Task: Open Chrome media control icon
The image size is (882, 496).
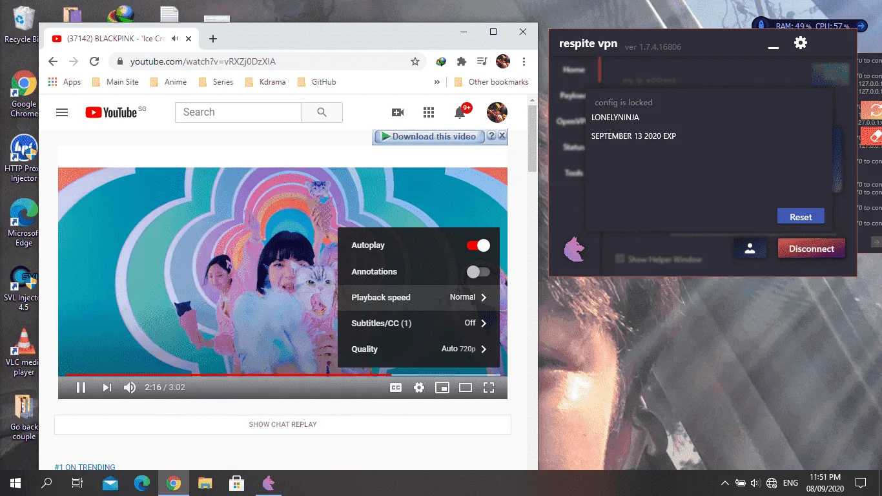Action: pos(482,61)
